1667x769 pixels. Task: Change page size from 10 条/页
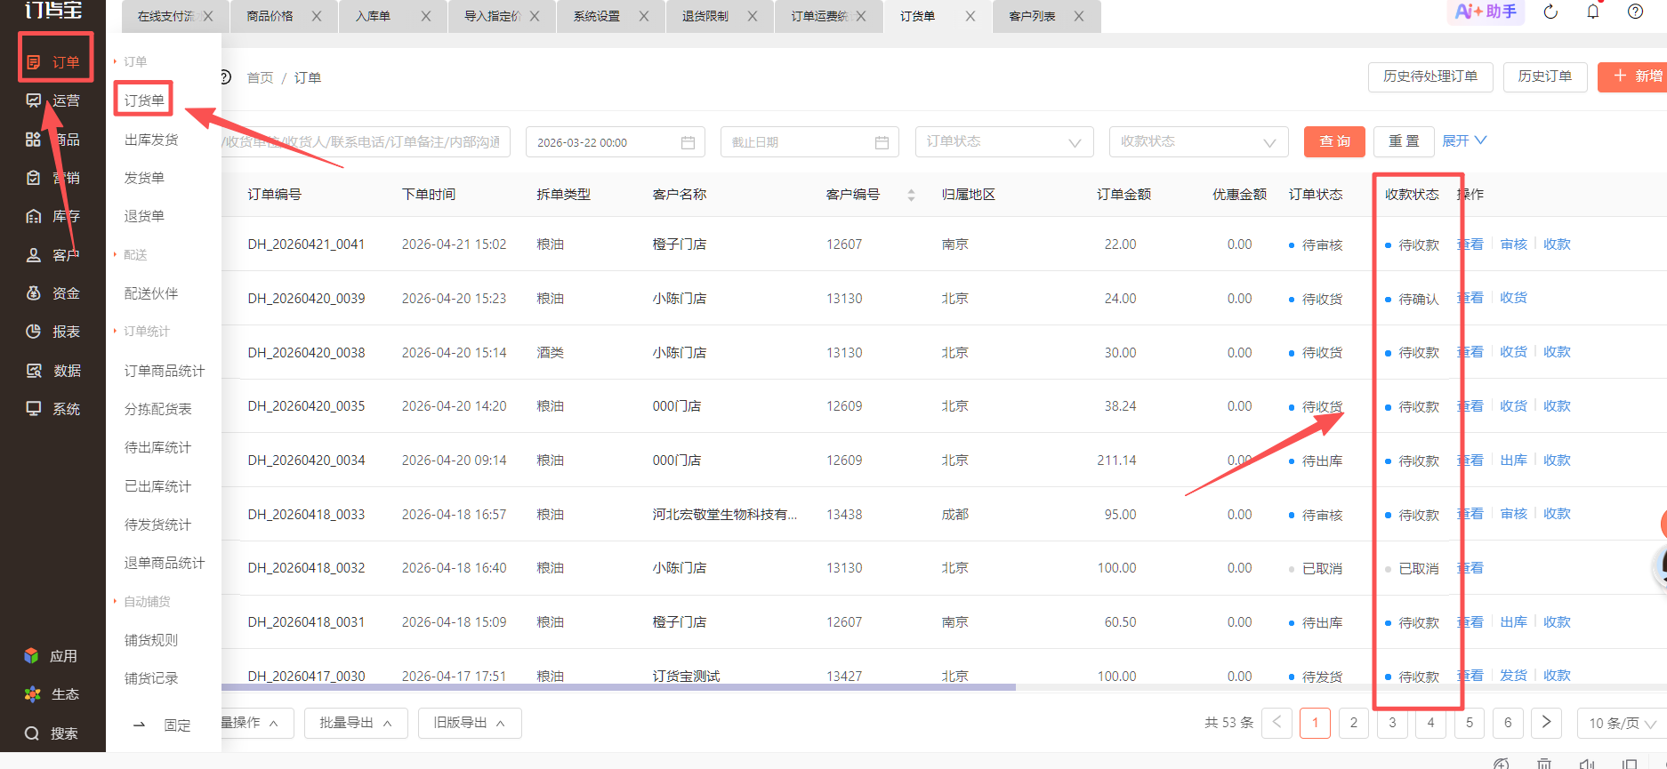click(x=1621, y=724)
